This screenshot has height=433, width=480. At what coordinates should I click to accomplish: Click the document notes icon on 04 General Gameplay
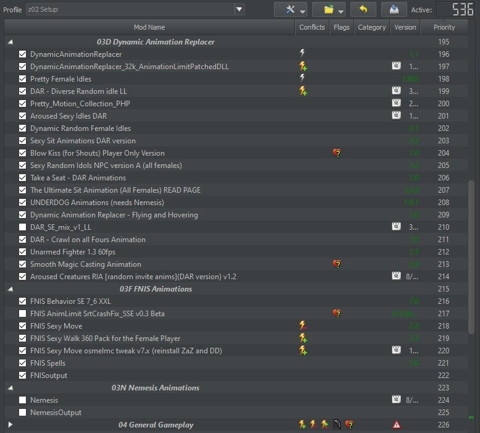point(337,424)
